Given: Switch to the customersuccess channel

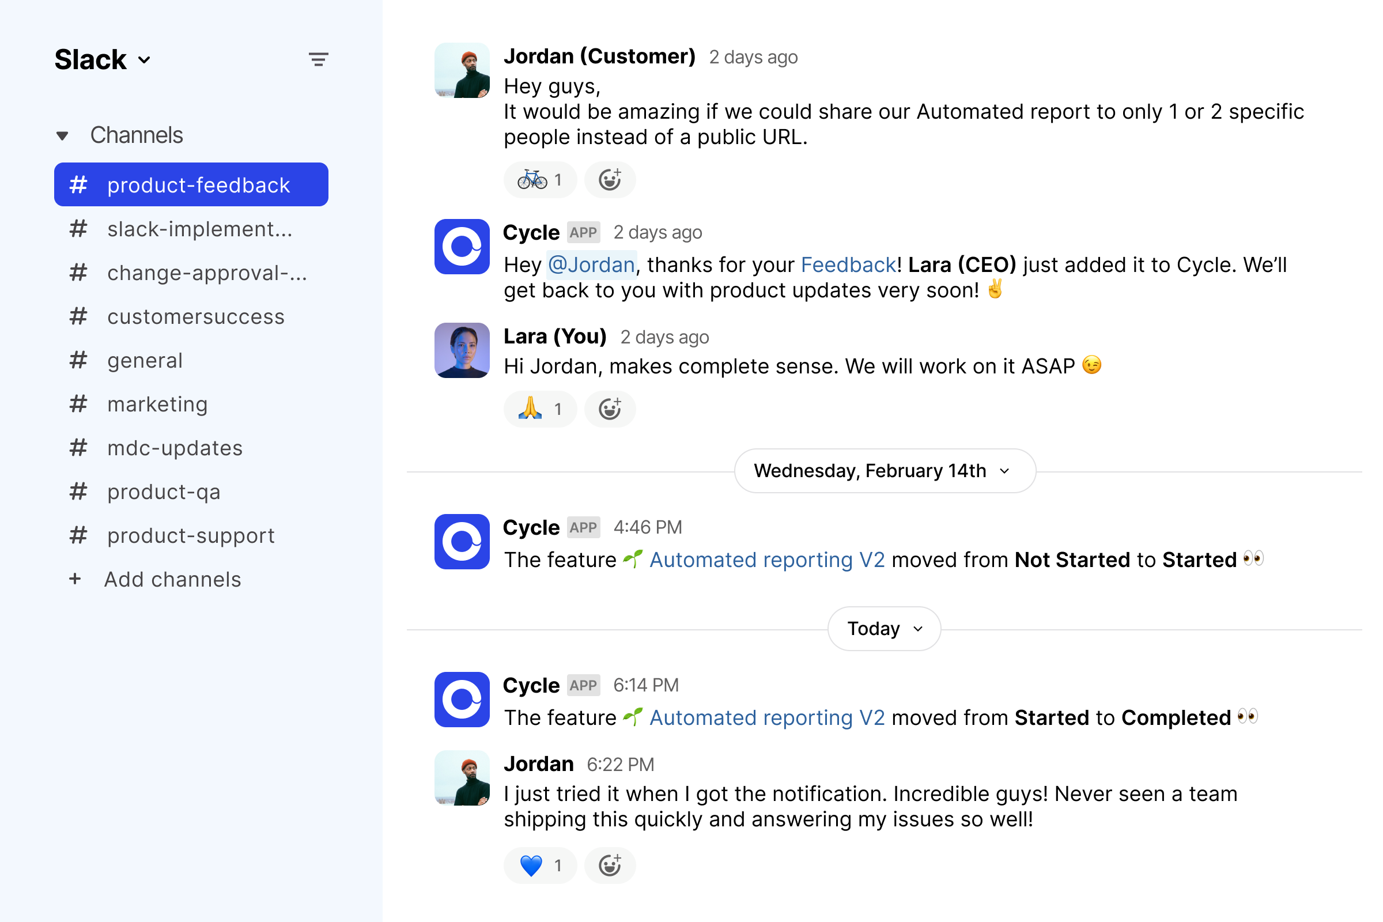Looking at the screenshot, I should 191,316.
